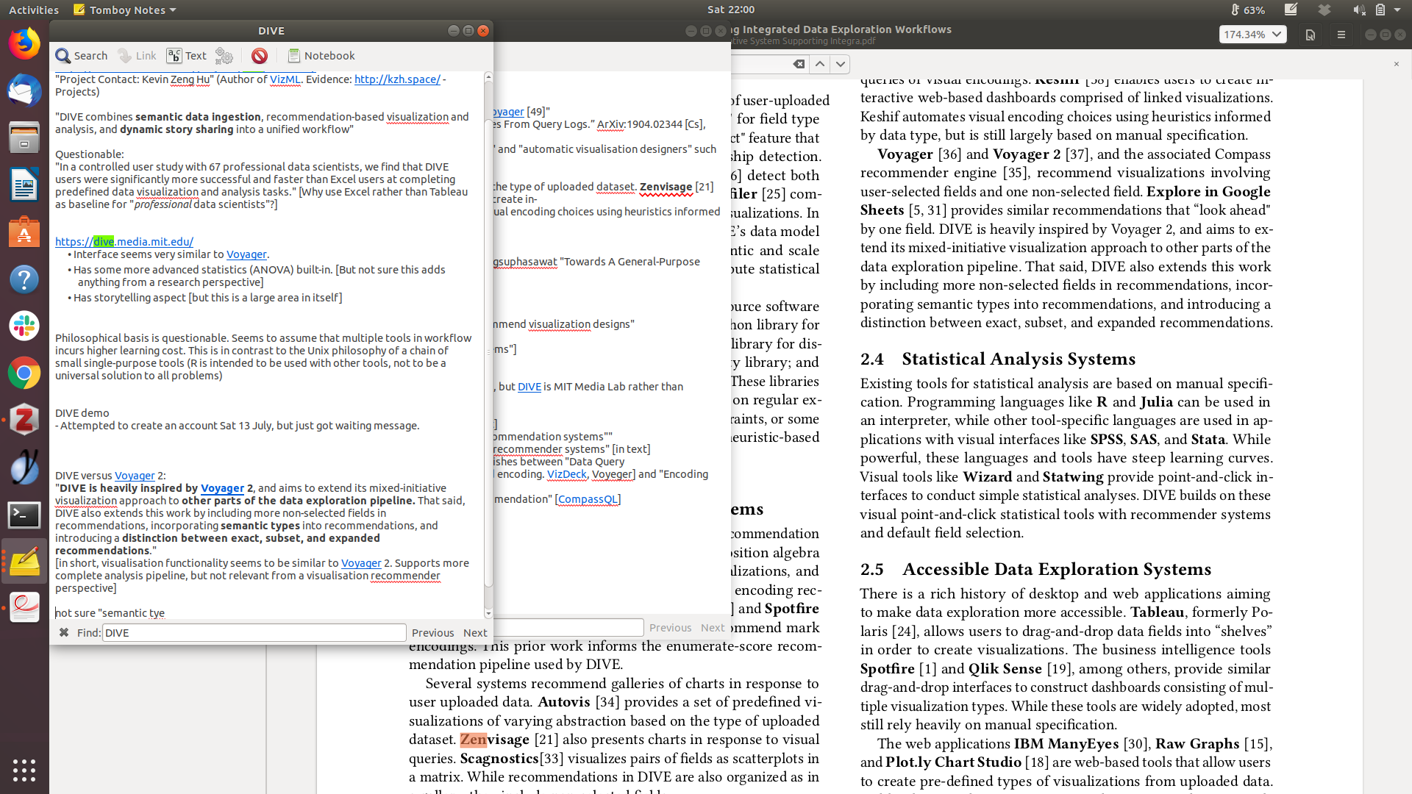This screenshot has width=1412, height=794.
Task: Click the Search notes toolbar icon
Action: pos(81,56)
